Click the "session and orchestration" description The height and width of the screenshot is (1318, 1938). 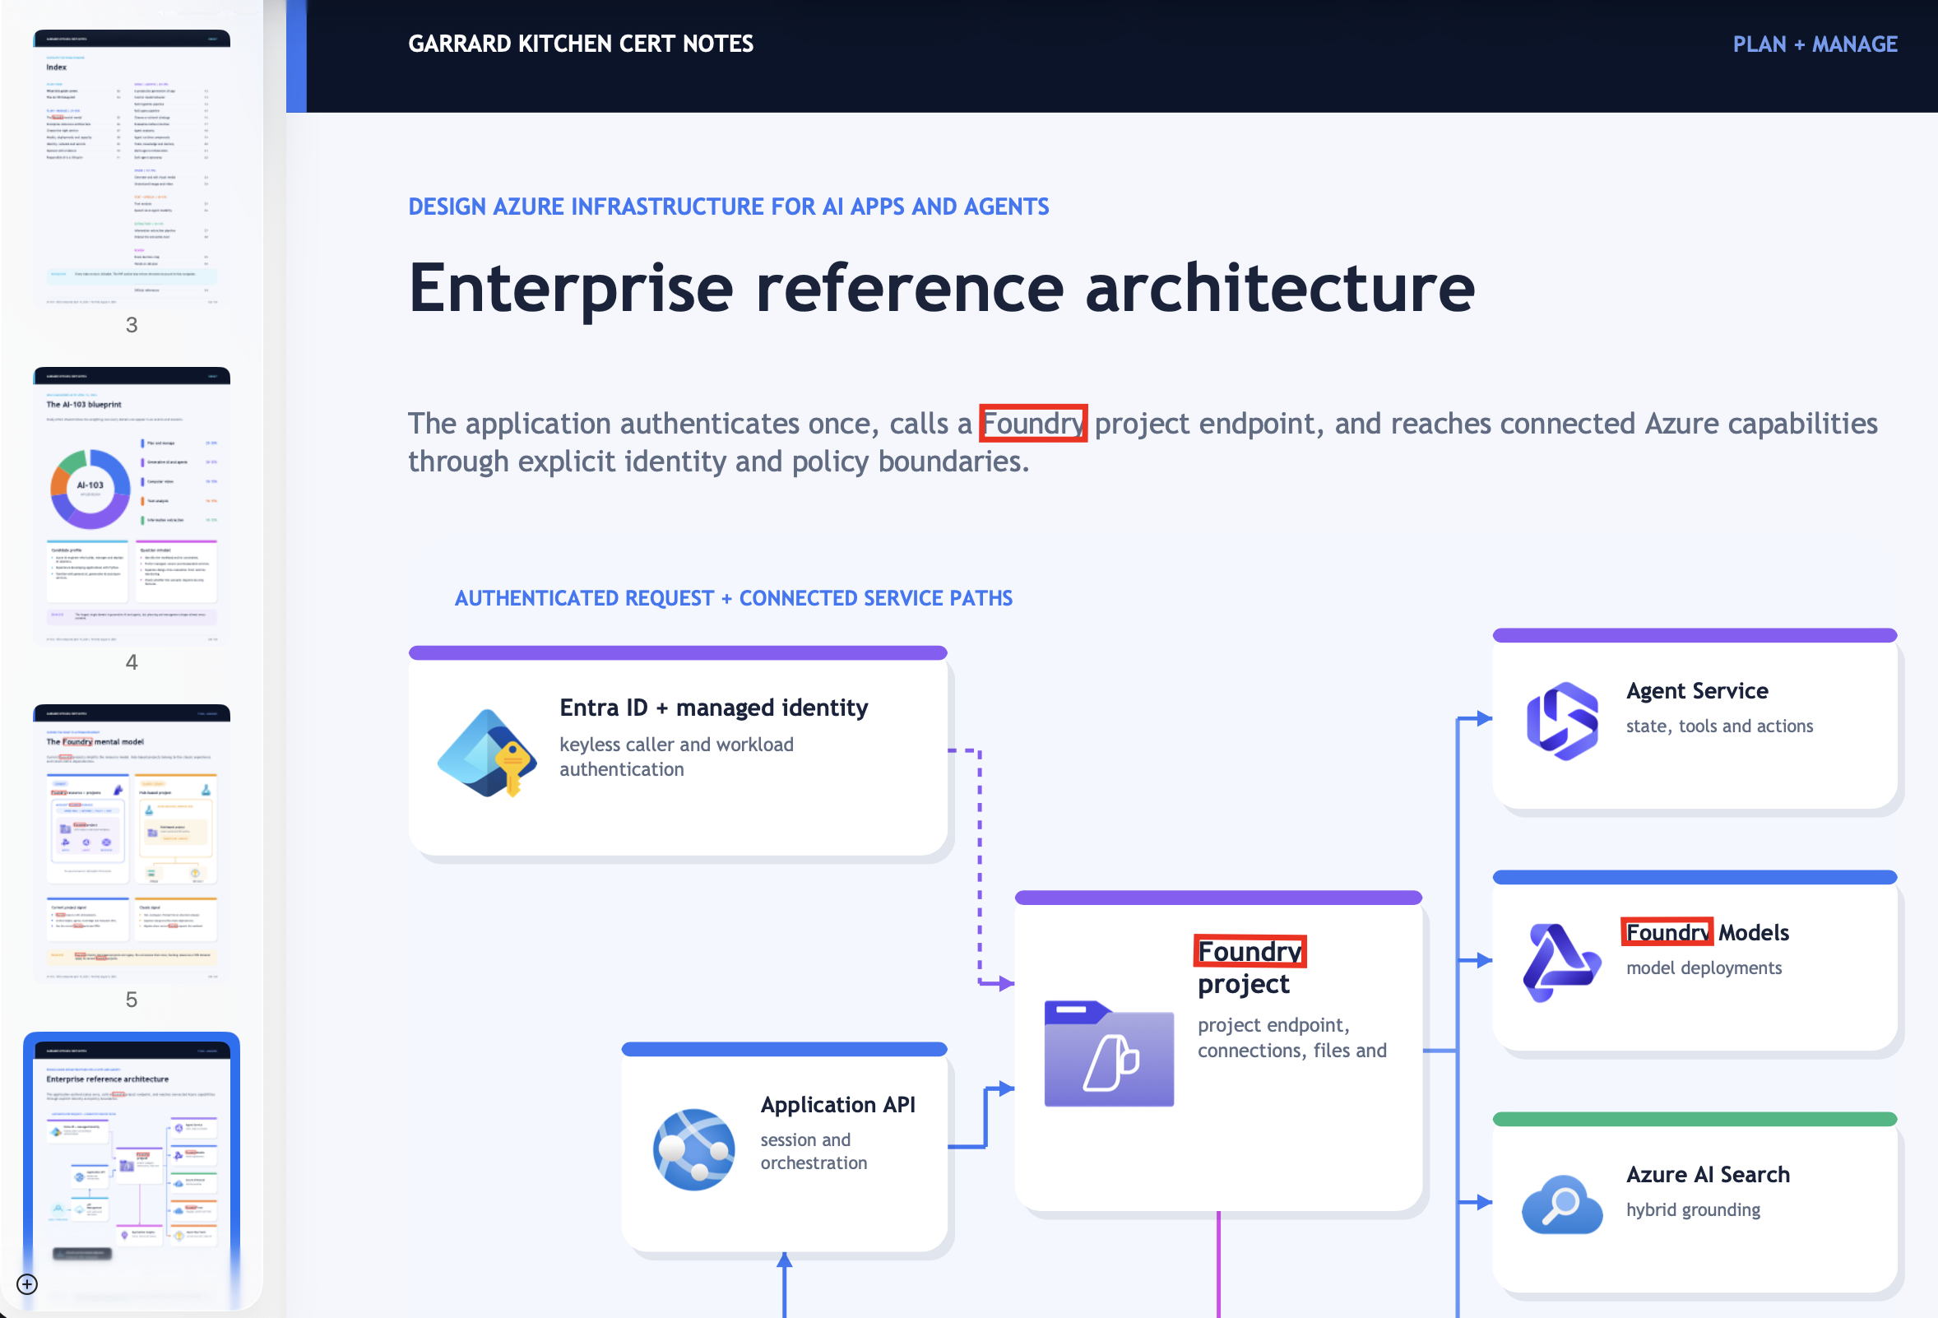click(814, 1151)
